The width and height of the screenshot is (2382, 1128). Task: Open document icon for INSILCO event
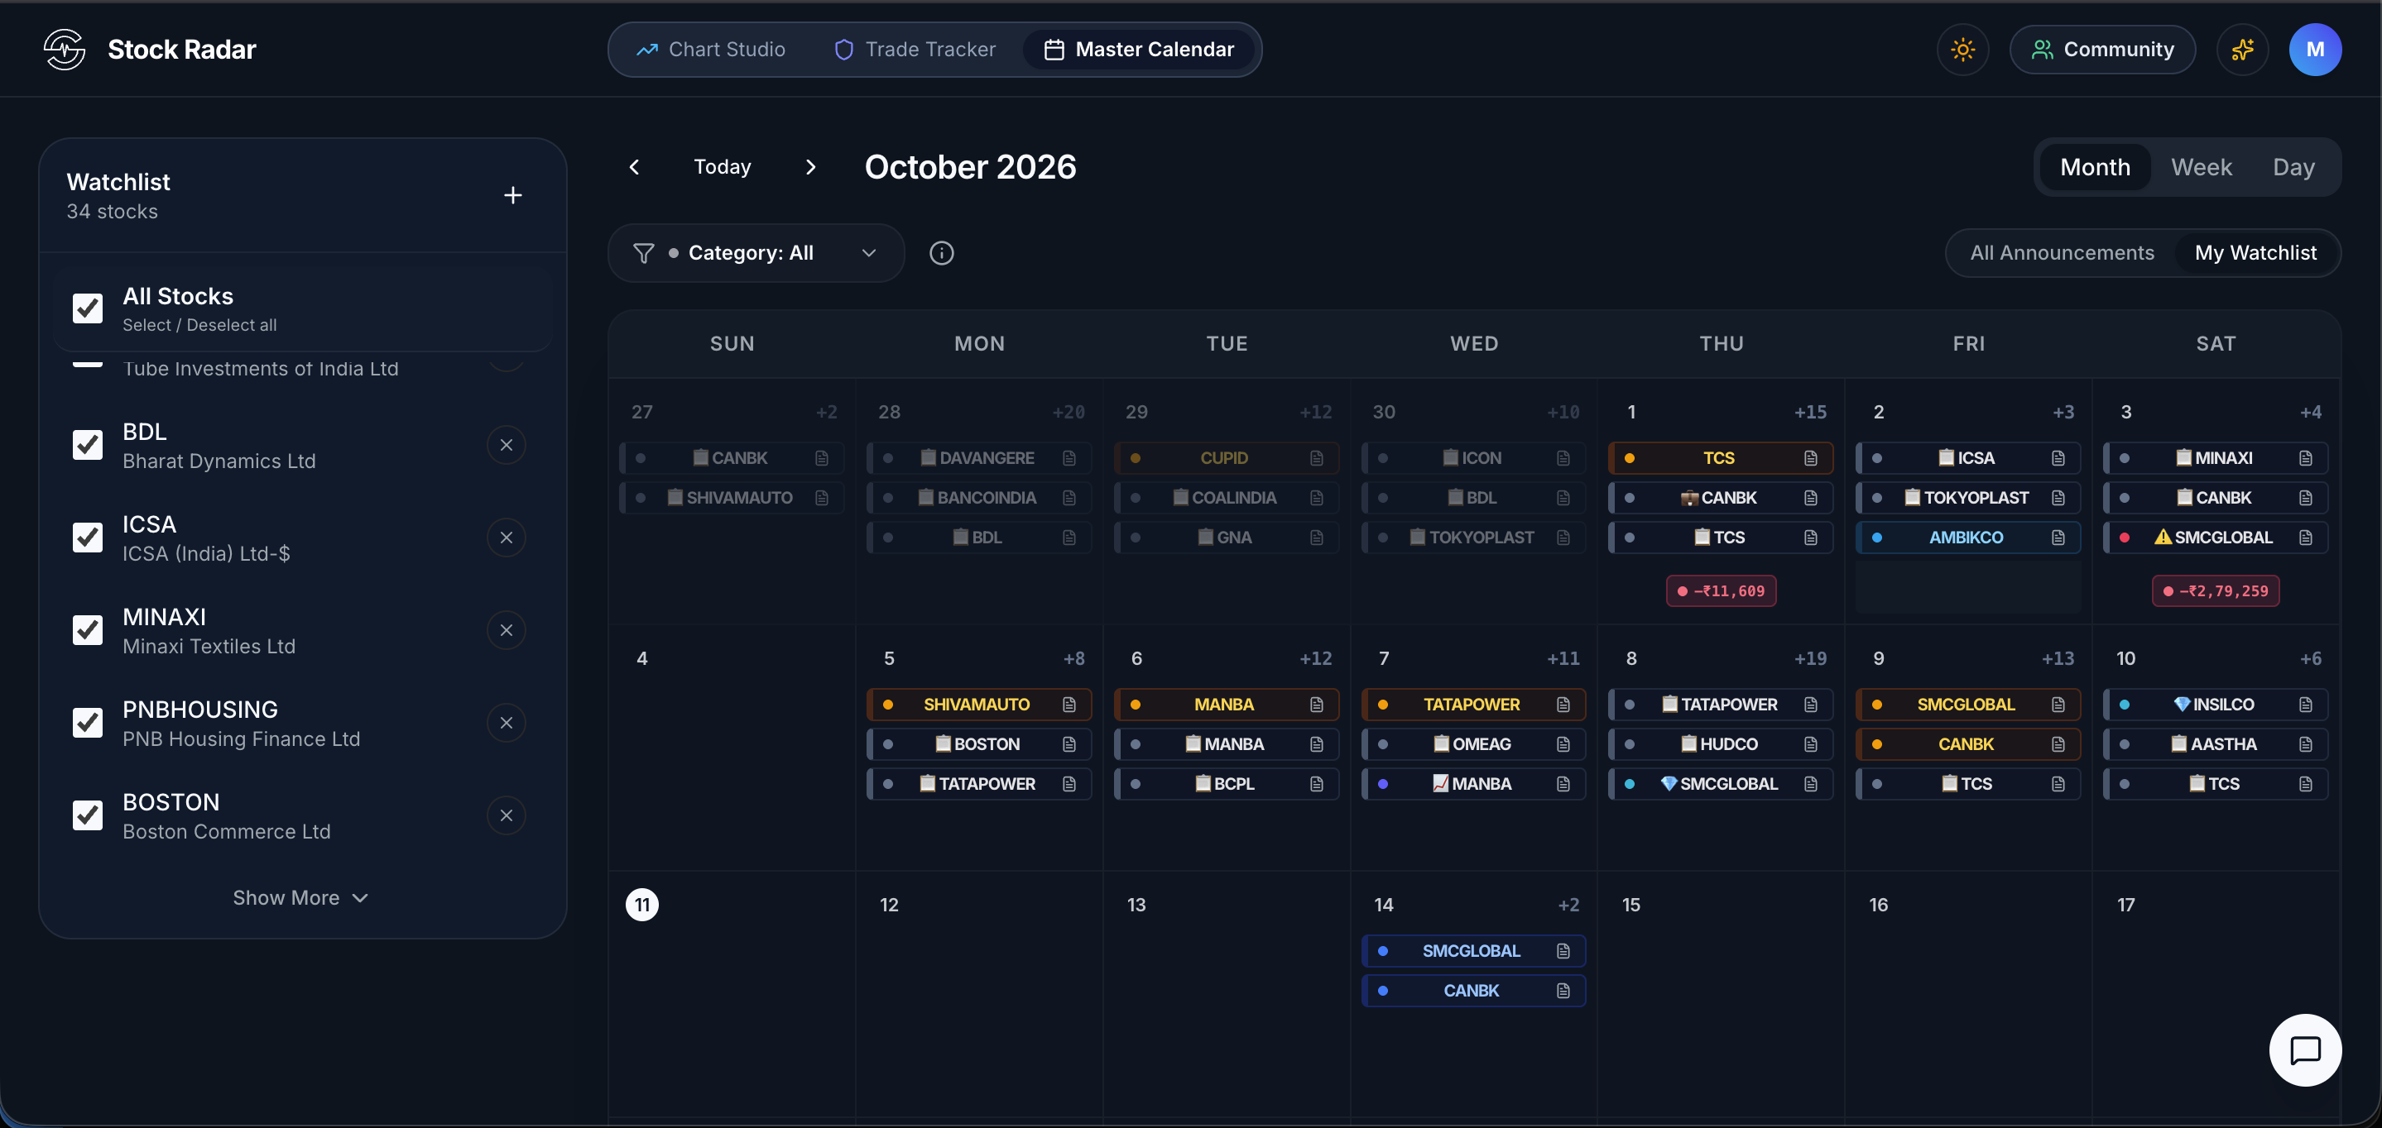coord(2305,705)
